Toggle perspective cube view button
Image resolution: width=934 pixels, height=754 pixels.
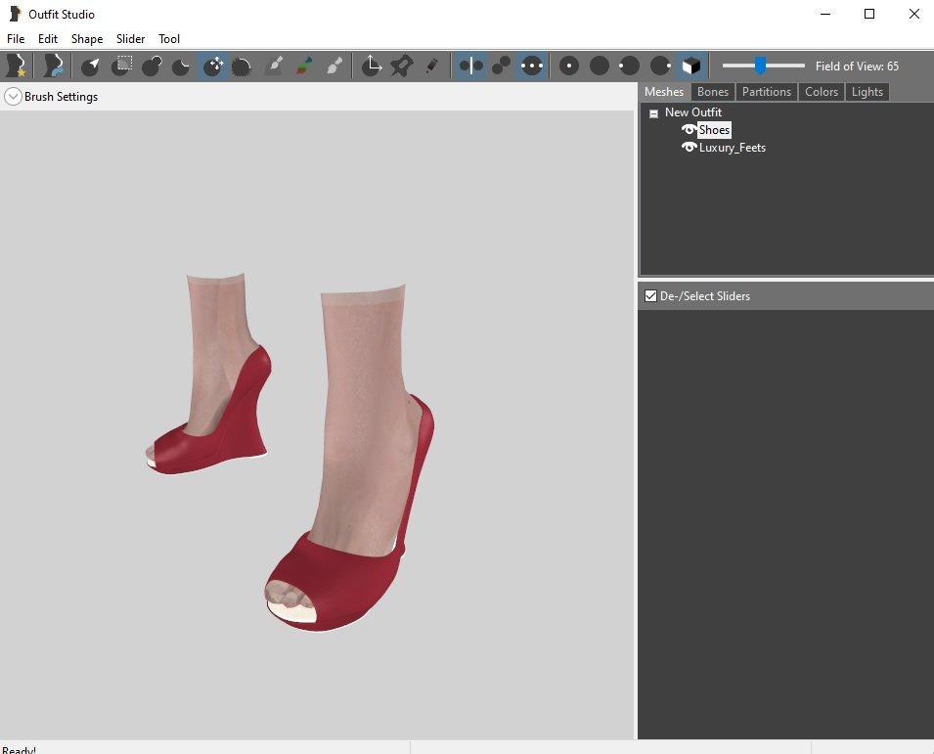(690, 66)
